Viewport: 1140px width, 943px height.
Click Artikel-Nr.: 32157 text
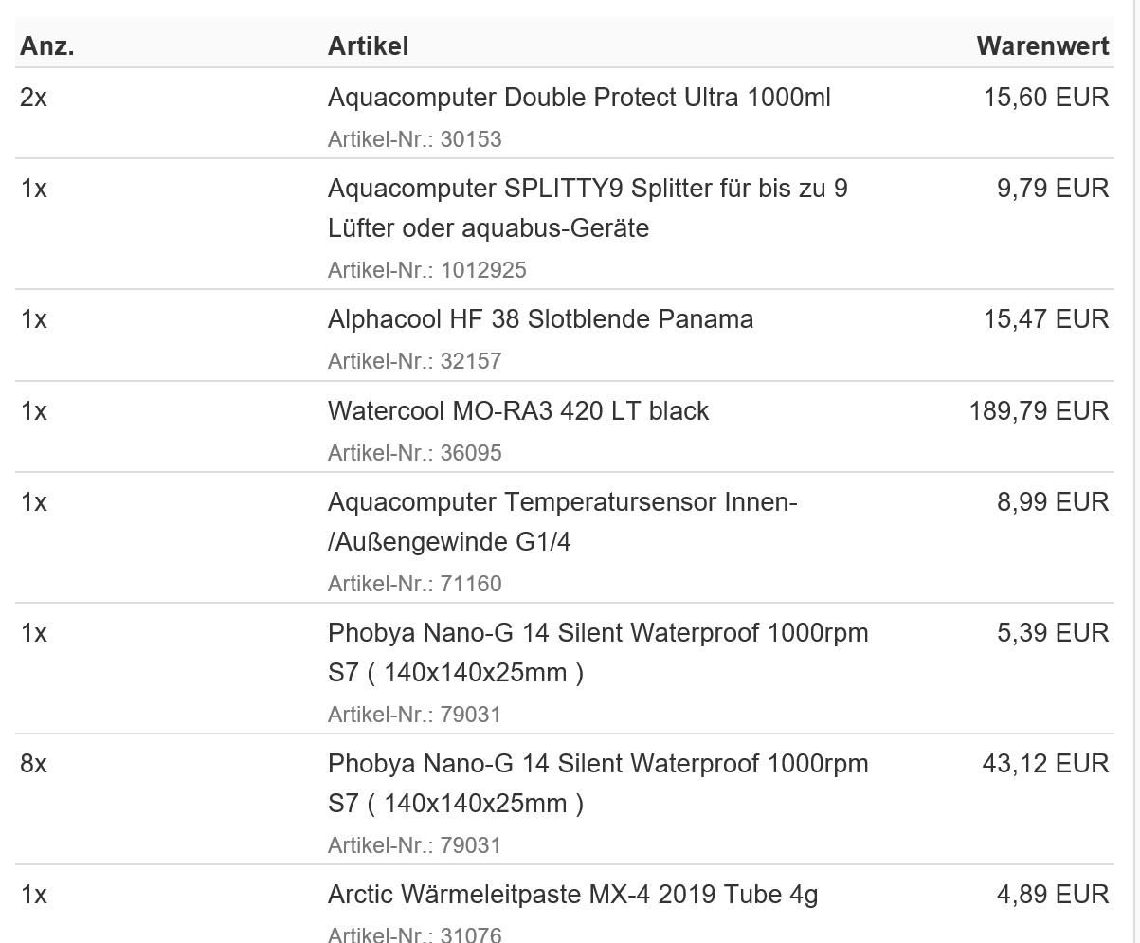[x=414, y=361]
